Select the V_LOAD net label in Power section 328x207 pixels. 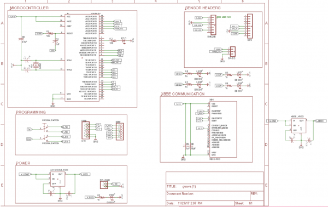point(25,174)
